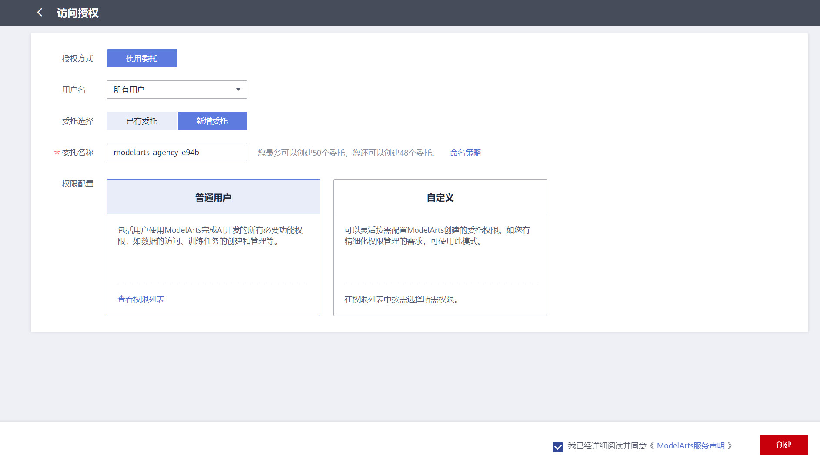Click the 权限配置 label
Viewport: 820px width, 465px height.
pos(77,183)
